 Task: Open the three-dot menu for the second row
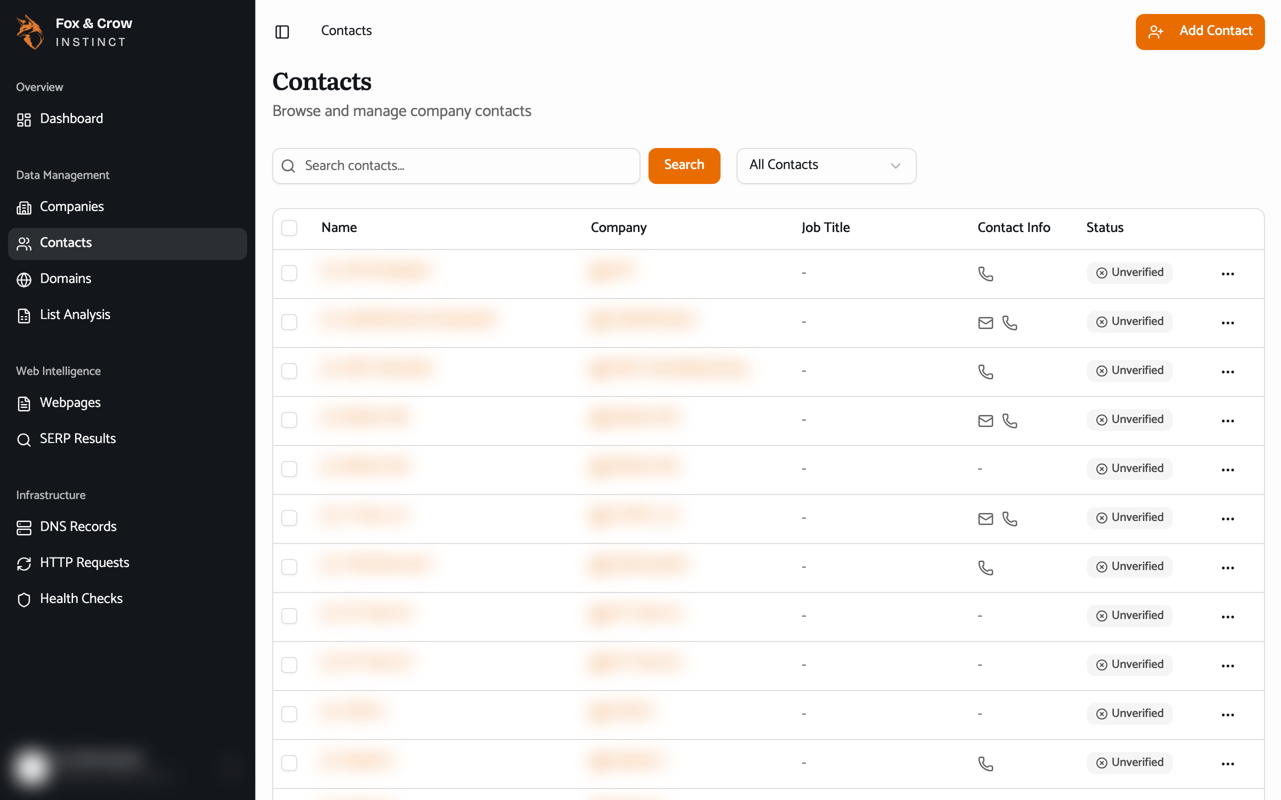pos(1227,323)
